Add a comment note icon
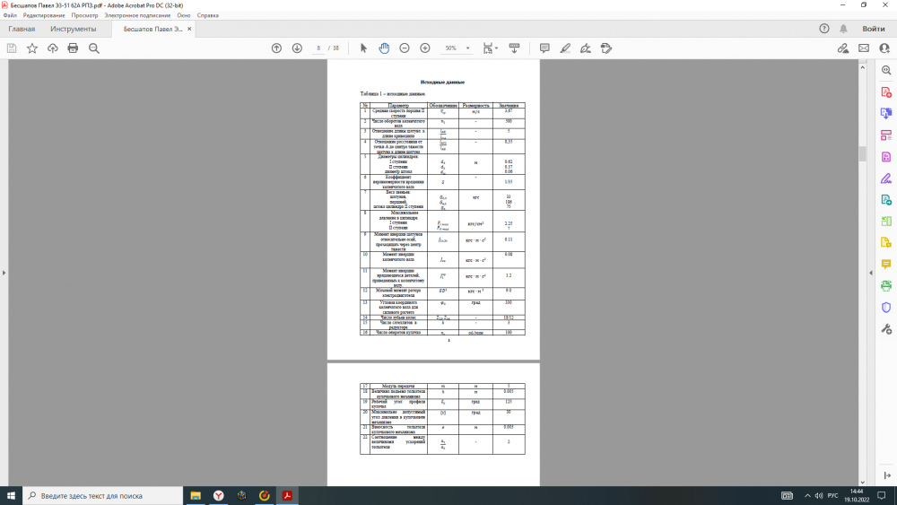Screen dimensions: 897x505 click(x=544, y=48)
